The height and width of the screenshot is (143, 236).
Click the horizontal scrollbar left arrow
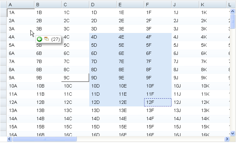click(9, 139)
